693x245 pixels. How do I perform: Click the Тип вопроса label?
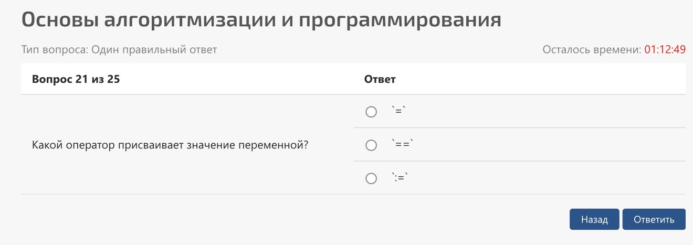pyautogui.click(x=55, y=50)
